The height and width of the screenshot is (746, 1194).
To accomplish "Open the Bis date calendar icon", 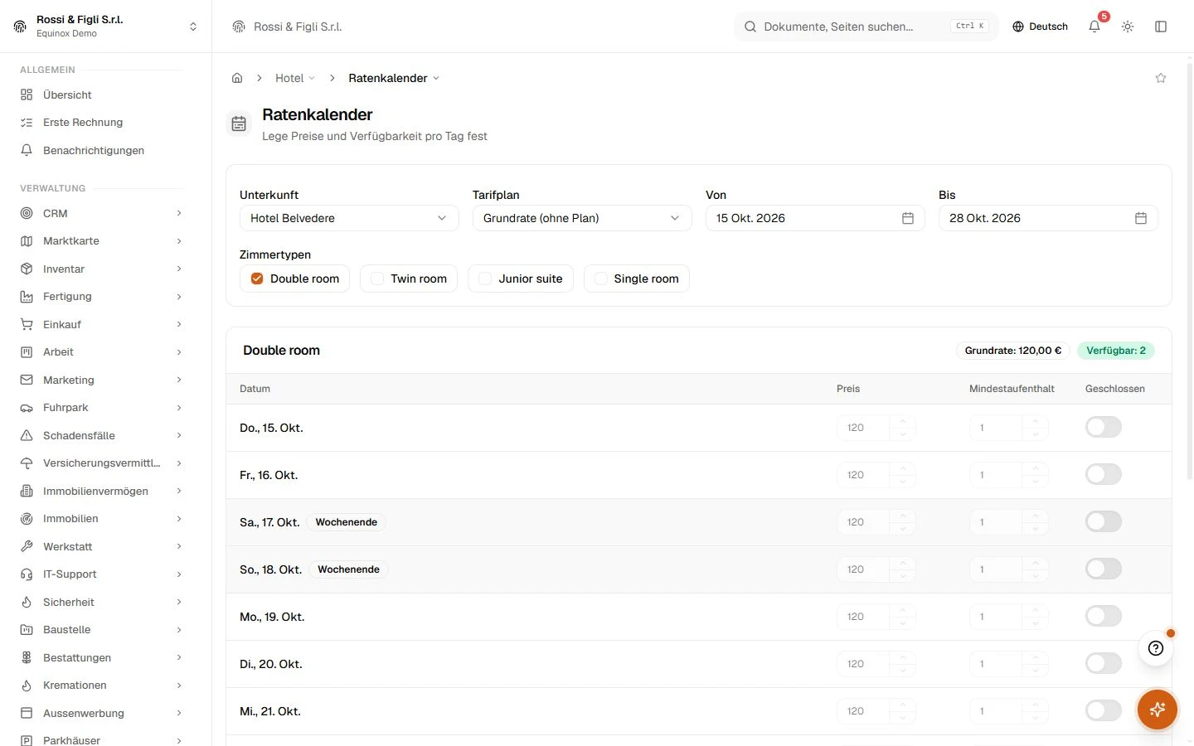I will (1141, 218).
